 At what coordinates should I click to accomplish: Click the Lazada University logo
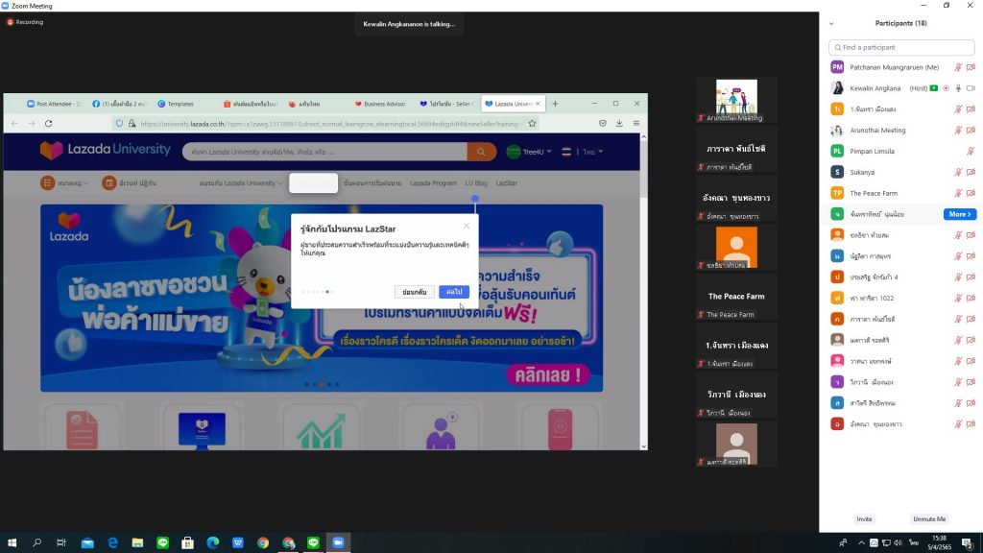[106, 150]
